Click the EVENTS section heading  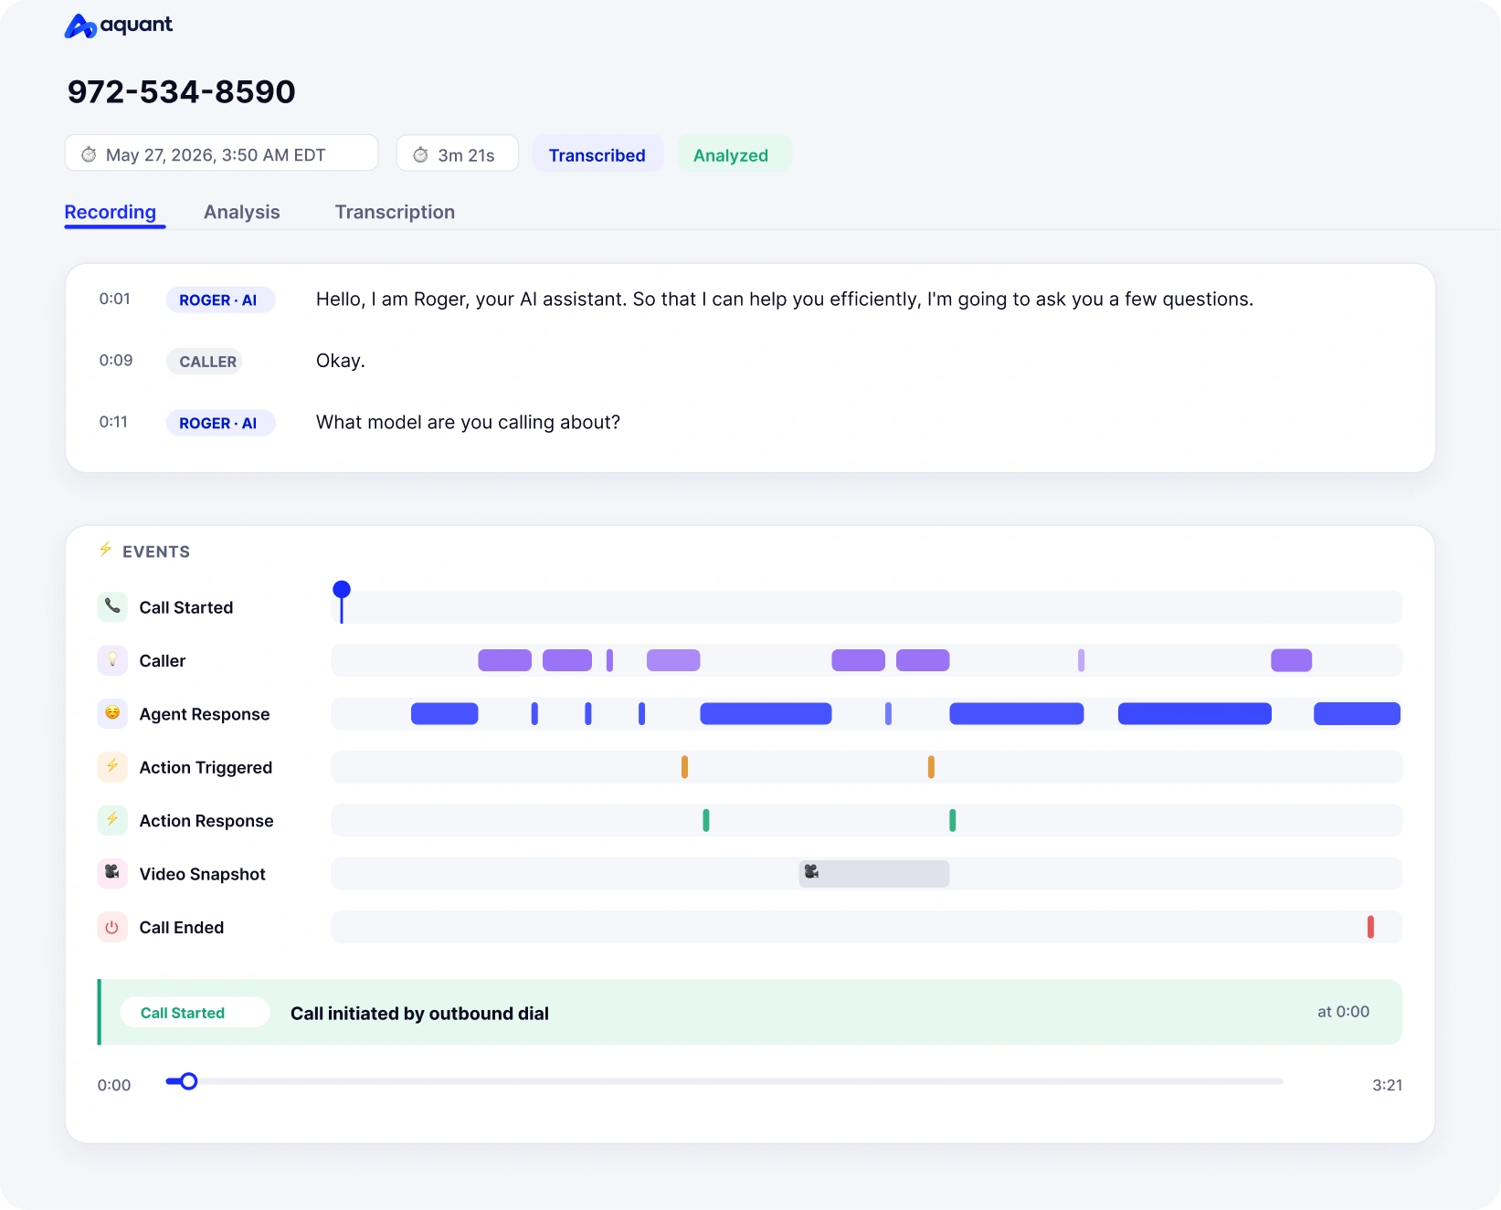coord(156,552)
